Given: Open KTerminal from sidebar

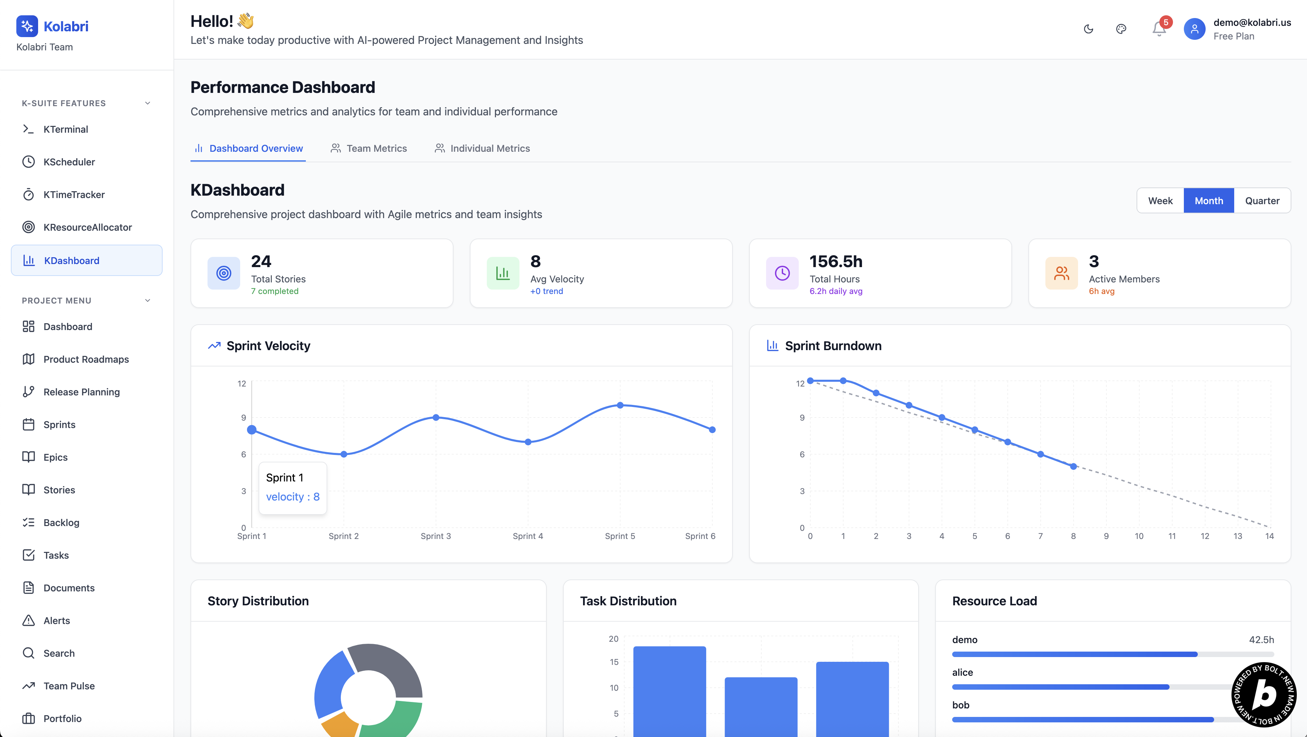Looking at the screenshot, I should tap(65, 129).
